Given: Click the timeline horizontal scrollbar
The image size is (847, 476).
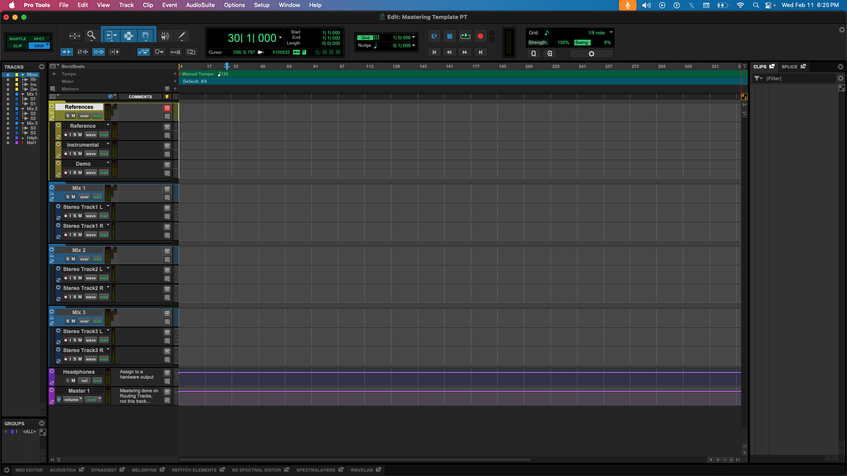Looking at the screenshot, I should click(x=353, y=460).
